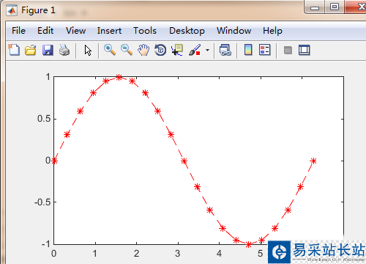Viewport: 366px width, 264px height.
Task: Print the figure using printer icon
Action: pos(64,50)
